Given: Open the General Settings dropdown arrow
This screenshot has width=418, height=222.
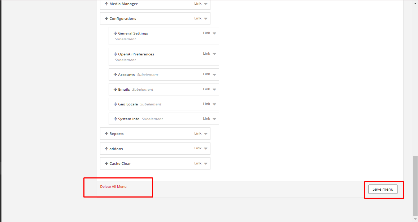Looking at the screenshot, I should coord(214,33).
